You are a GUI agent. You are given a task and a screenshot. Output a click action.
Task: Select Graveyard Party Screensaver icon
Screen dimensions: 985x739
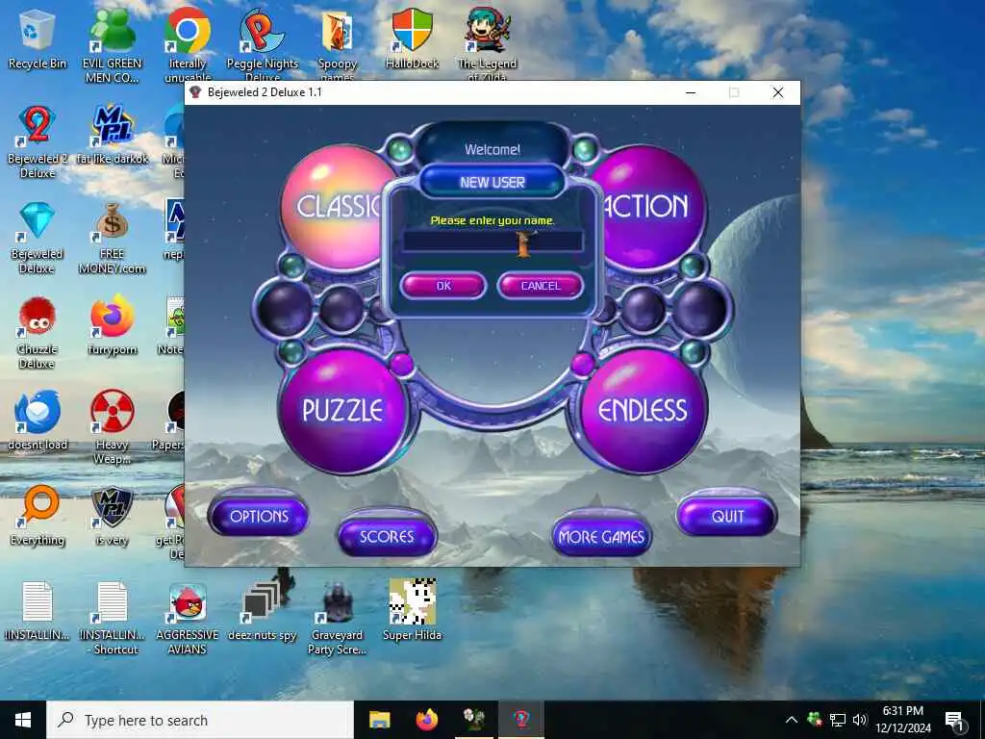pyautogui.click(x=338, y=619)
